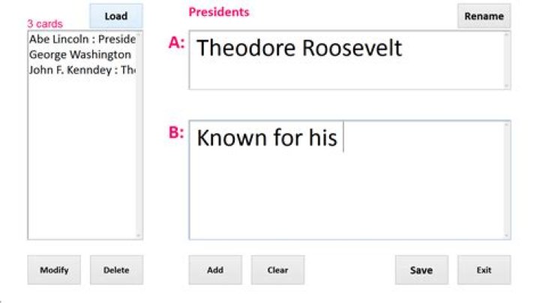The image size is (540, 303).
Task: Click the Load button
Action: [x=115, y=16]
